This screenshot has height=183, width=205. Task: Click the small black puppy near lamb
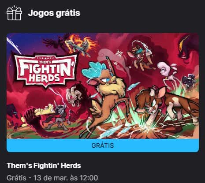[x=189, y=81]
